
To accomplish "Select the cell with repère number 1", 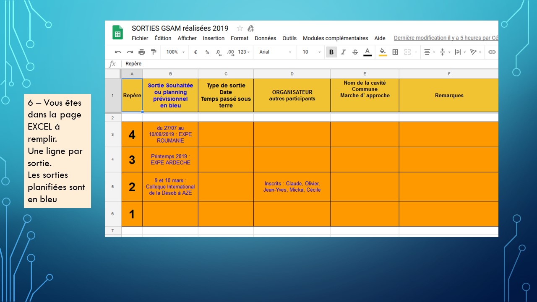I will coord(132,214).
